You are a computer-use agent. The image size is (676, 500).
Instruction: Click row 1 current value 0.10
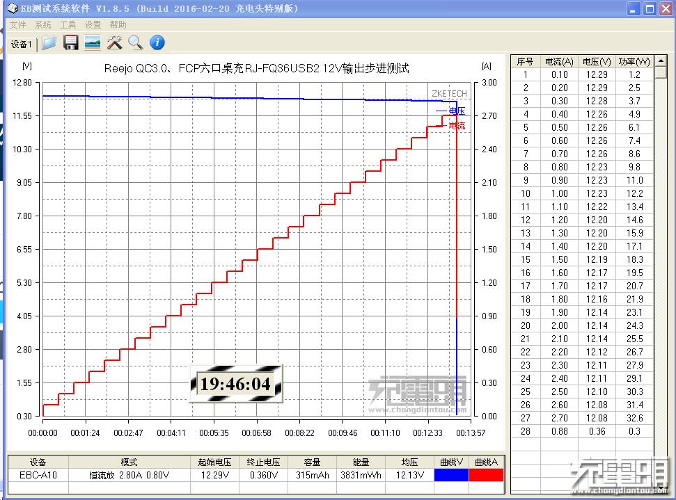pos(559,74)
